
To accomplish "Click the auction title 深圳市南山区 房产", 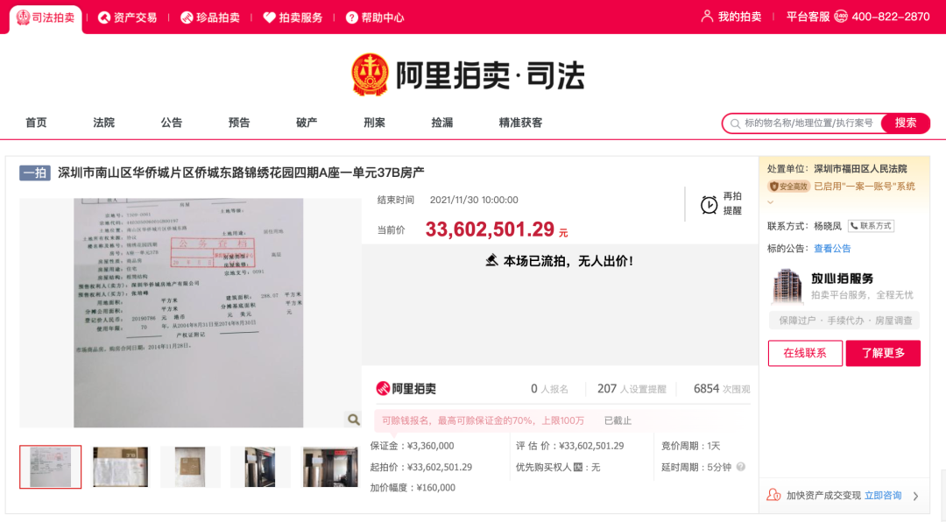I will 241,173.
